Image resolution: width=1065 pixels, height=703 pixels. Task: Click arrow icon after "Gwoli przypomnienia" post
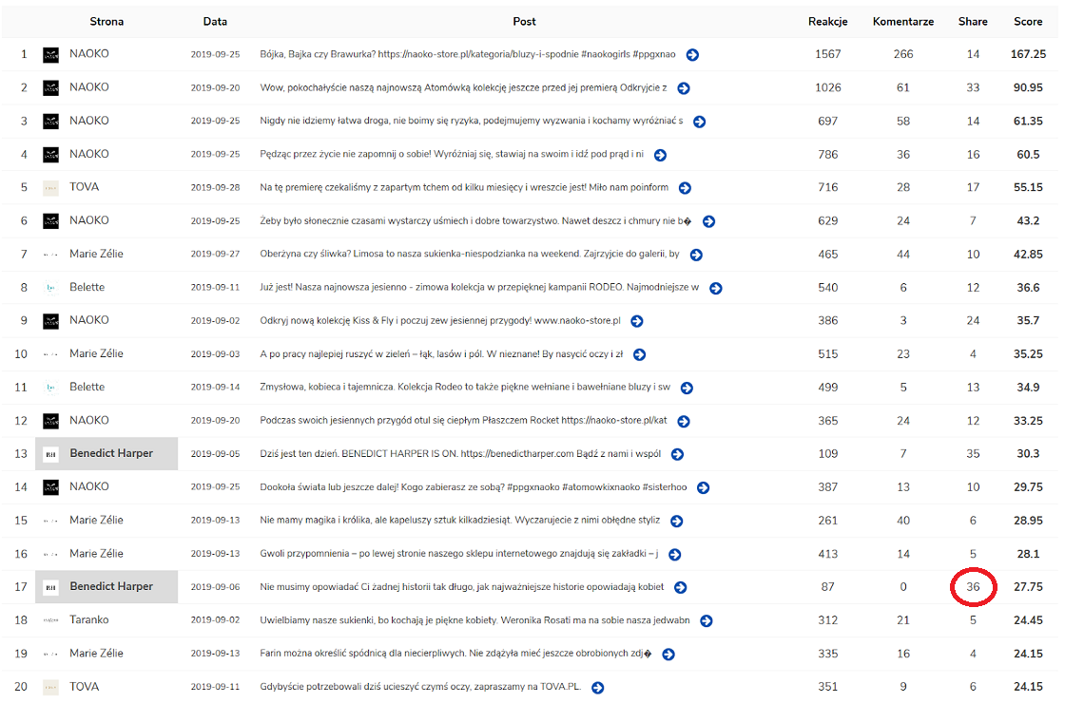point(674,555)
